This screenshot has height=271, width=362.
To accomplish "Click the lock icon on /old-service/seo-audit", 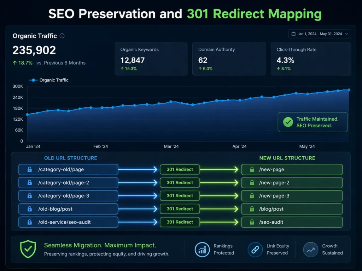I will 30,222.
